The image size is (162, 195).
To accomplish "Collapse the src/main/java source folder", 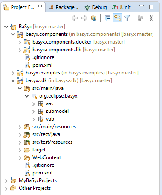I will coord(20,88).
